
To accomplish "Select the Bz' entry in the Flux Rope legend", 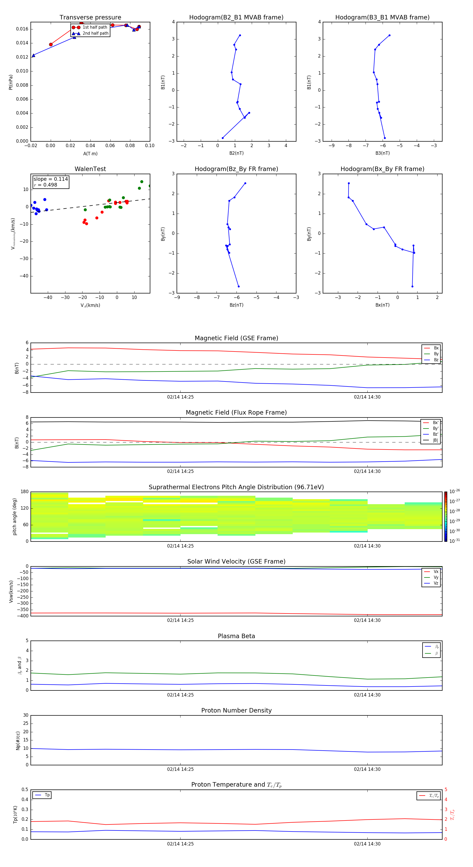I will (431, 434).
